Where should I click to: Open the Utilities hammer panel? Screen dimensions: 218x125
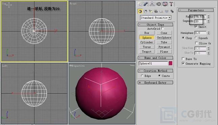(171, 4)
